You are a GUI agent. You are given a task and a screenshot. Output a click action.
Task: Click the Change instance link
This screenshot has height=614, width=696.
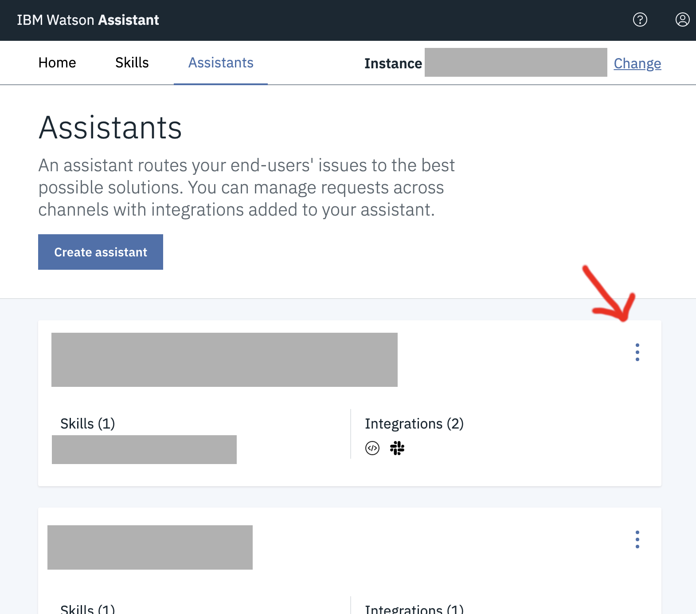pos(637,63)
